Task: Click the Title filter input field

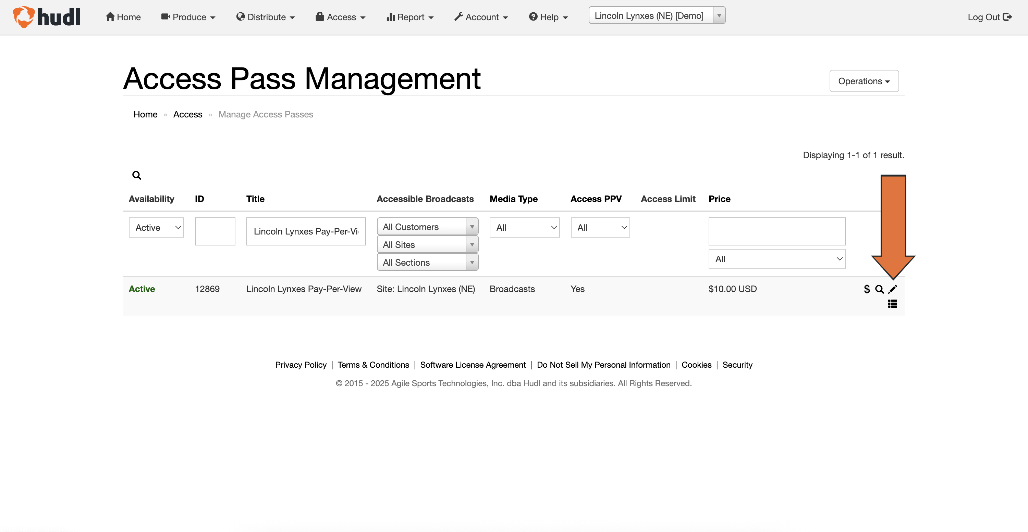Action: tap(306, 231)
